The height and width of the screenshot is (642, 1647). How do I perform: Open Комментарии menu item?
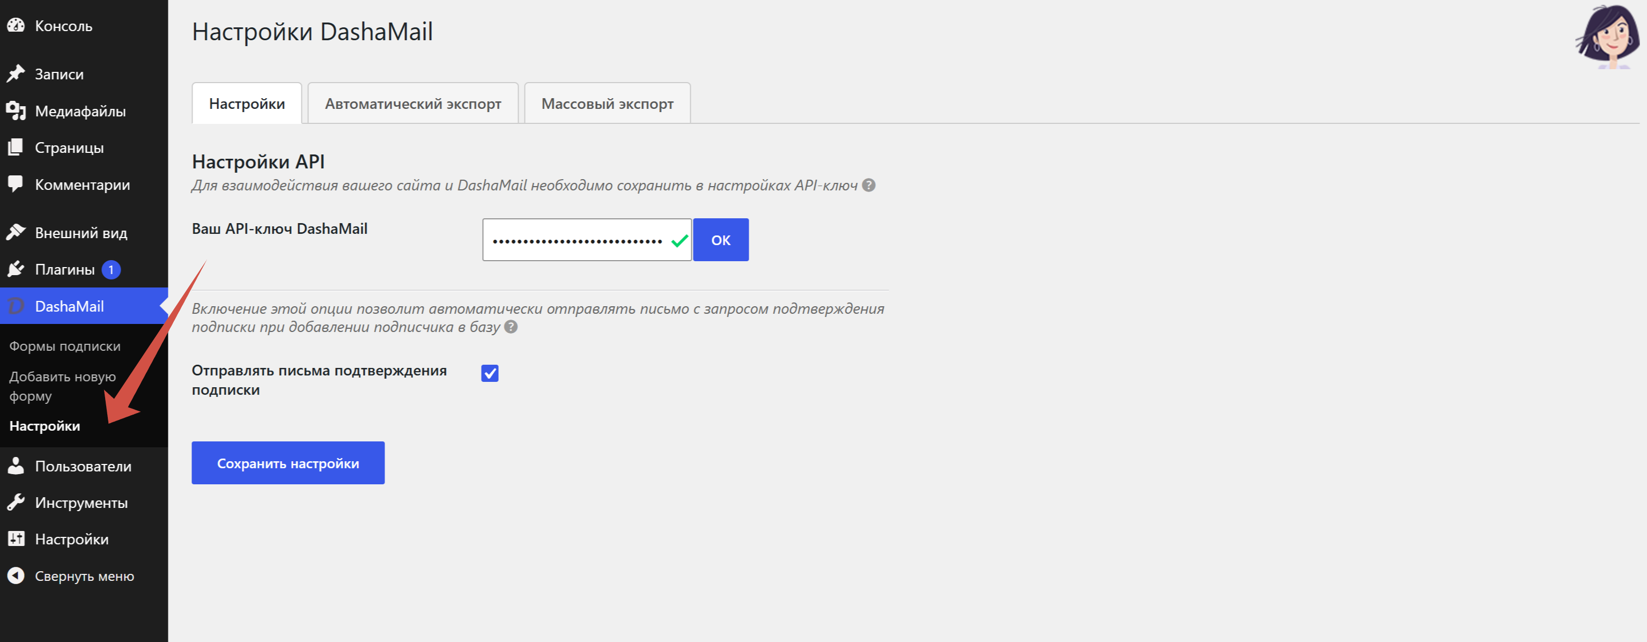(x=84, y=185)
